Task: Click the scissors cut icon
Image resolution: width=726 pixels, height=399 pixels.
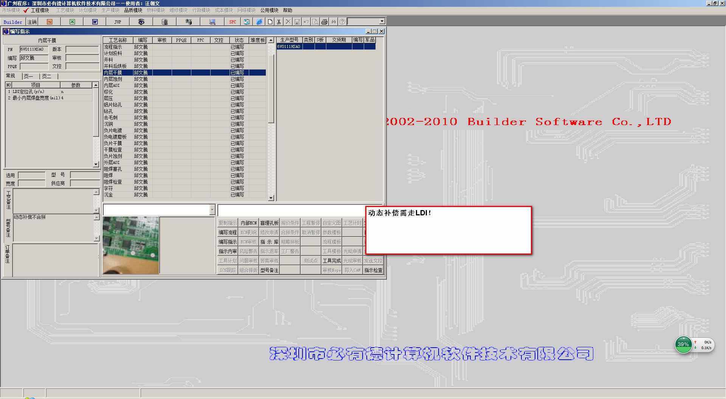Action: coord(279,22)
